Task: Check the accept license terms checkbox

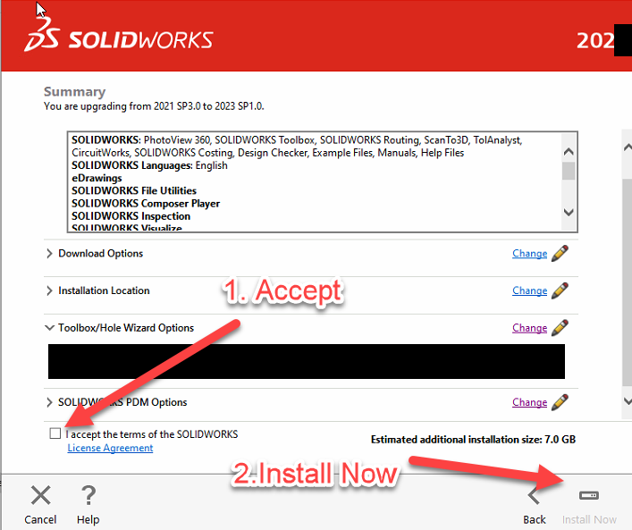Action: (55, 433)
